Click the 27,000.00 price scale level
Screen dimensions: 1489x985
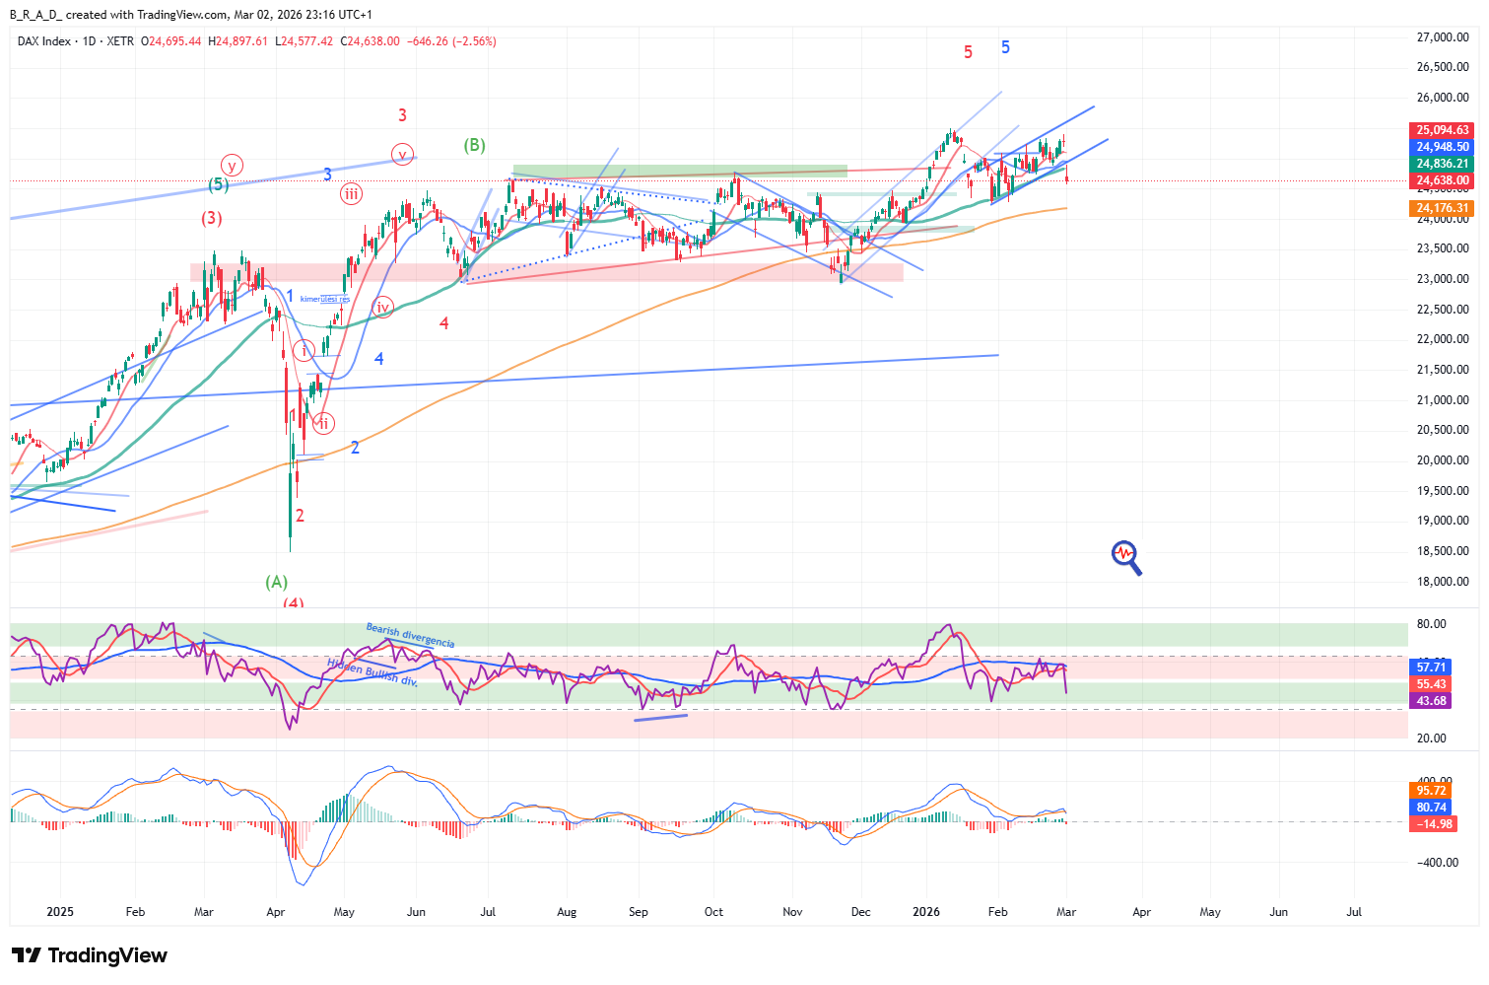(x=1442, y=37)
